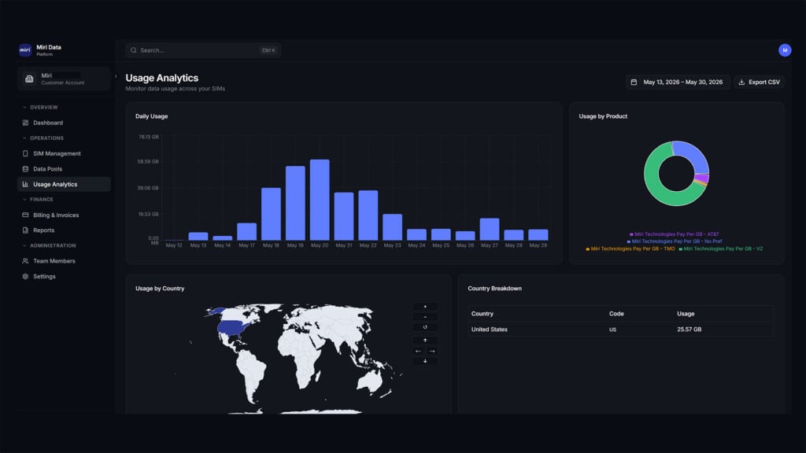The width and height of the screenshot is (806, 453).
Task: Select Usage Analytics in the sidebar
Action: (64, 184)
